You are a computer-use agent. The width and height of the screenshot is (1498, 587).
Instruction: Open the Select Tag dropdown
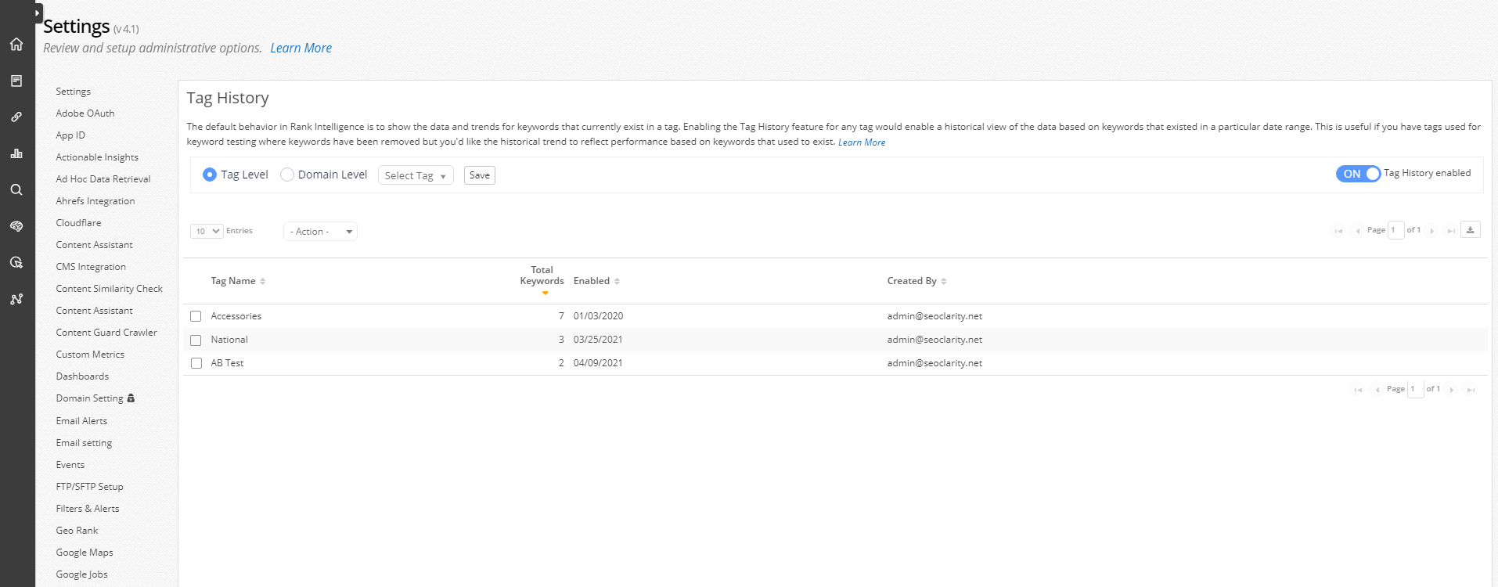pyautogui.click(x=415, y=176)
